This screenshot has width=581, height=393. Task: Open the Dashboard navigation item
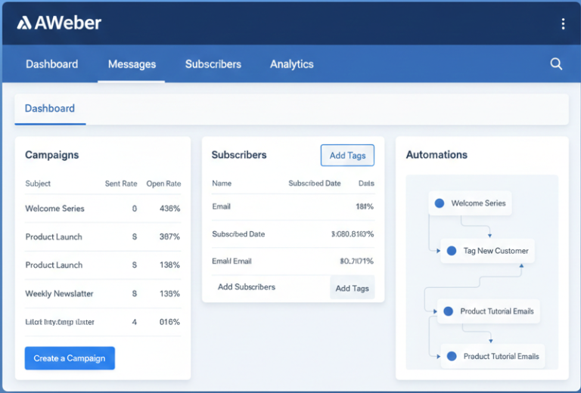coord(51,64)
